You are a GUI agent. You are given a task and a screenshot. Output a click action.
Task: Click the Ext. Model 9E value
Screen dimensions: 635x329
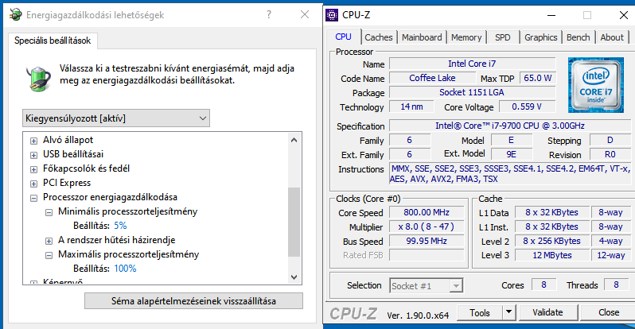pyautogui.click(x=511, y=155)
